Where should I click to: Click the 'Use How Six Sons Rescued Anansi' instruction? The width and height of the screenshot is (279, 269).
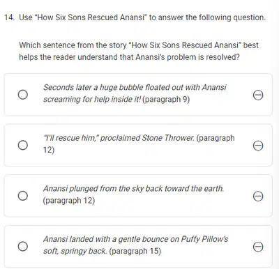click(142, 17)
